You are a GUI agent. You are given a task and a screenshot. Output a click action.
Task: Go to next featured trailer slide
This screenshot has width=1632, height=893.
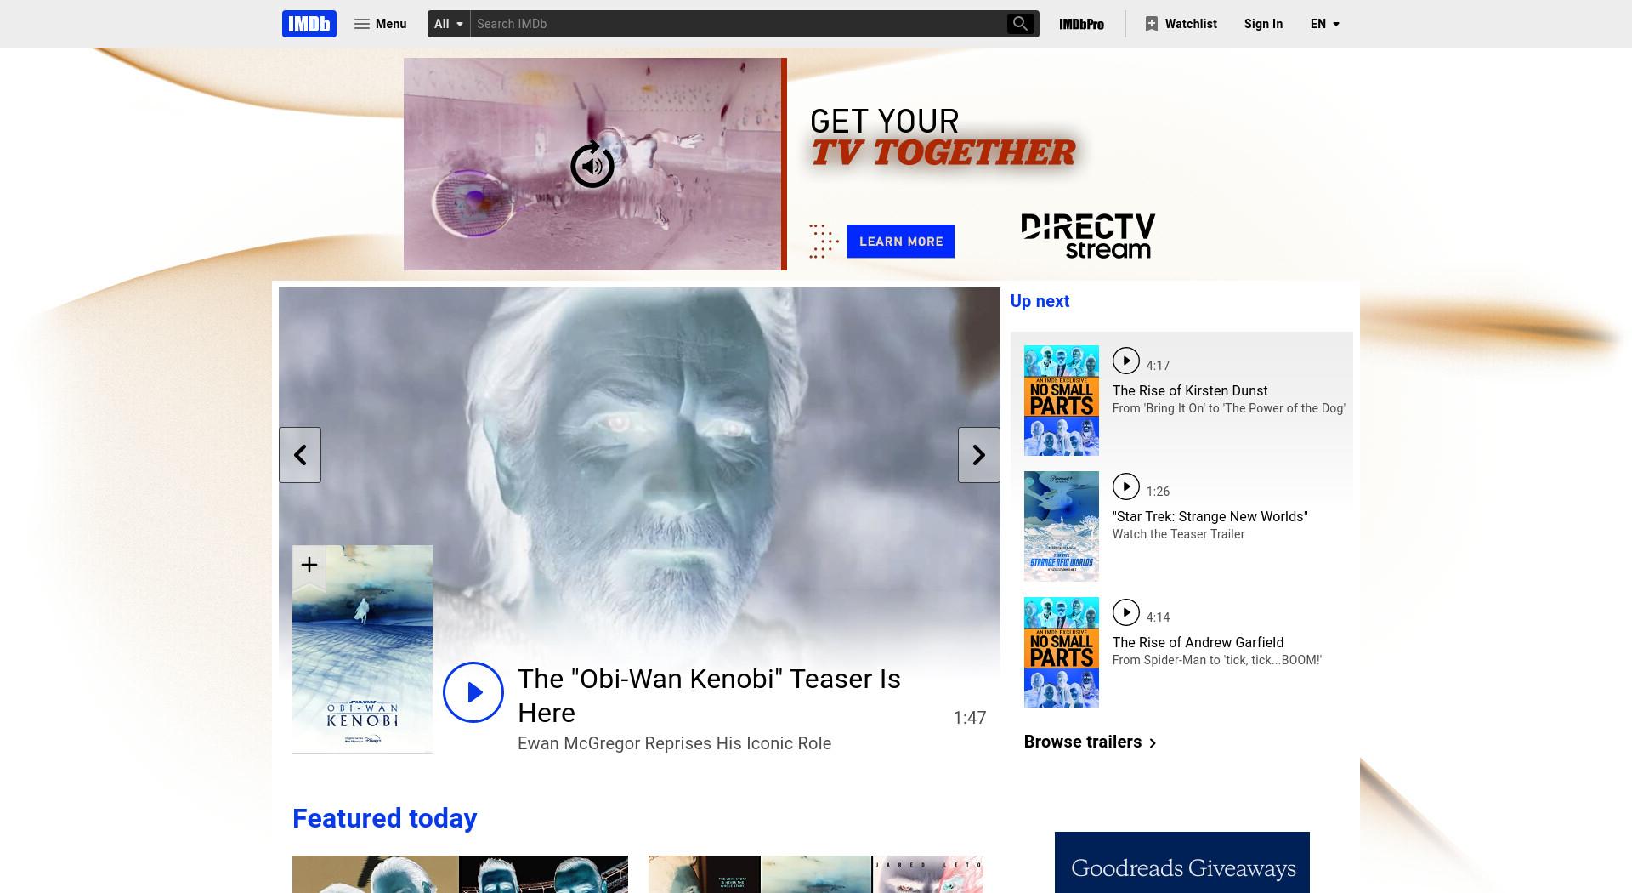979,455
